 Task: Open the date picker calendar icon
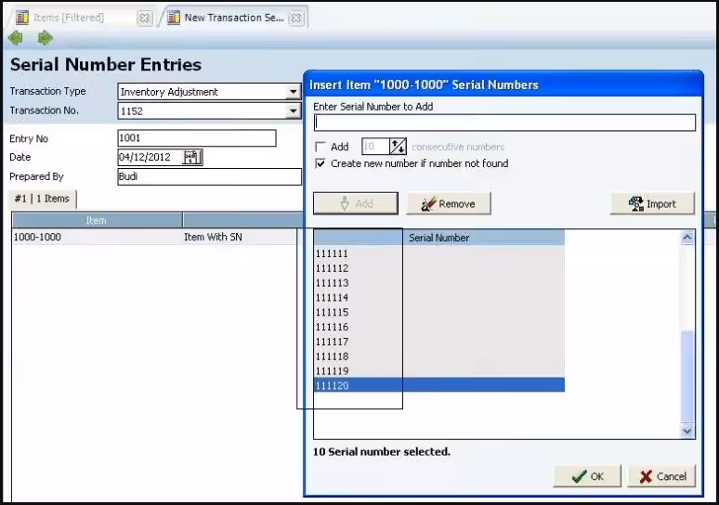click(191, 157)
